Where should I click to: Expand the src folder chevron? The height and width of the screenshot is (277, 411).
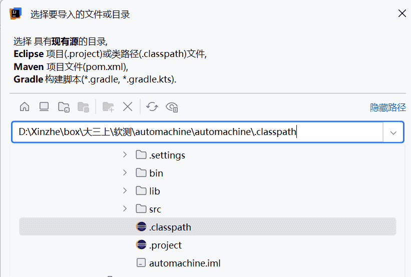click(125, 209)
